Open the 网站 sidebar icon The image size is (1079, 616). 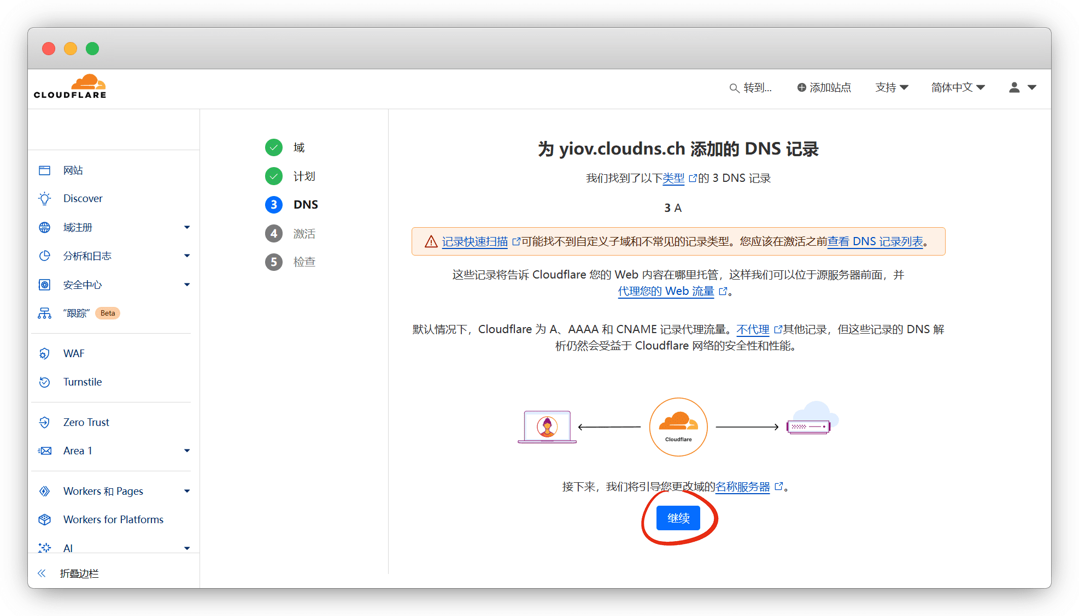pos(45,170)
